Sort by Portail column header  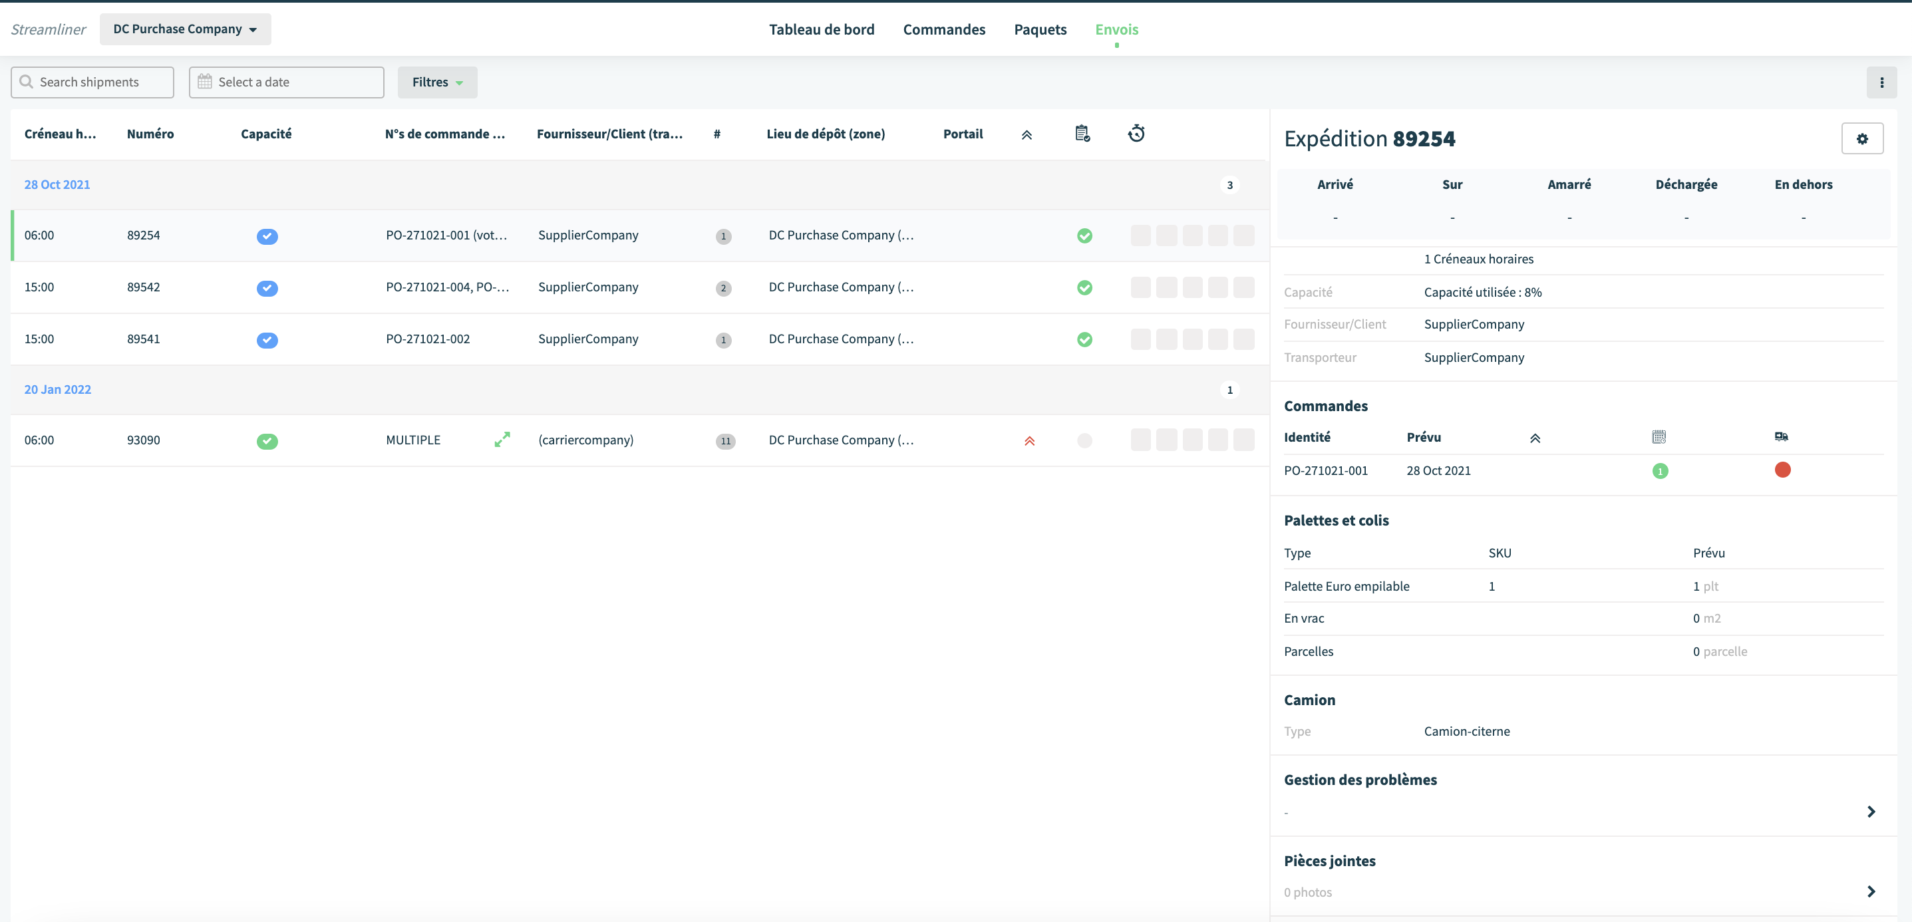coord(963,134)
